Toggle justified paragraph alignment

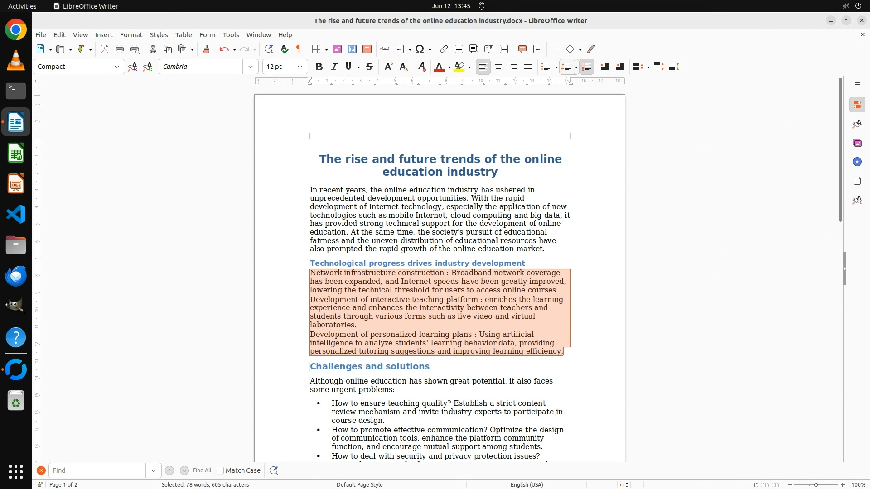[528, 67]
